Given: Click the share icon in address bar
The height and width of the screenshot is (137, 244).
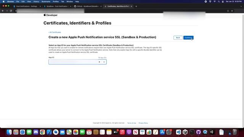Looking at the screenshot, I should (228, 11).
